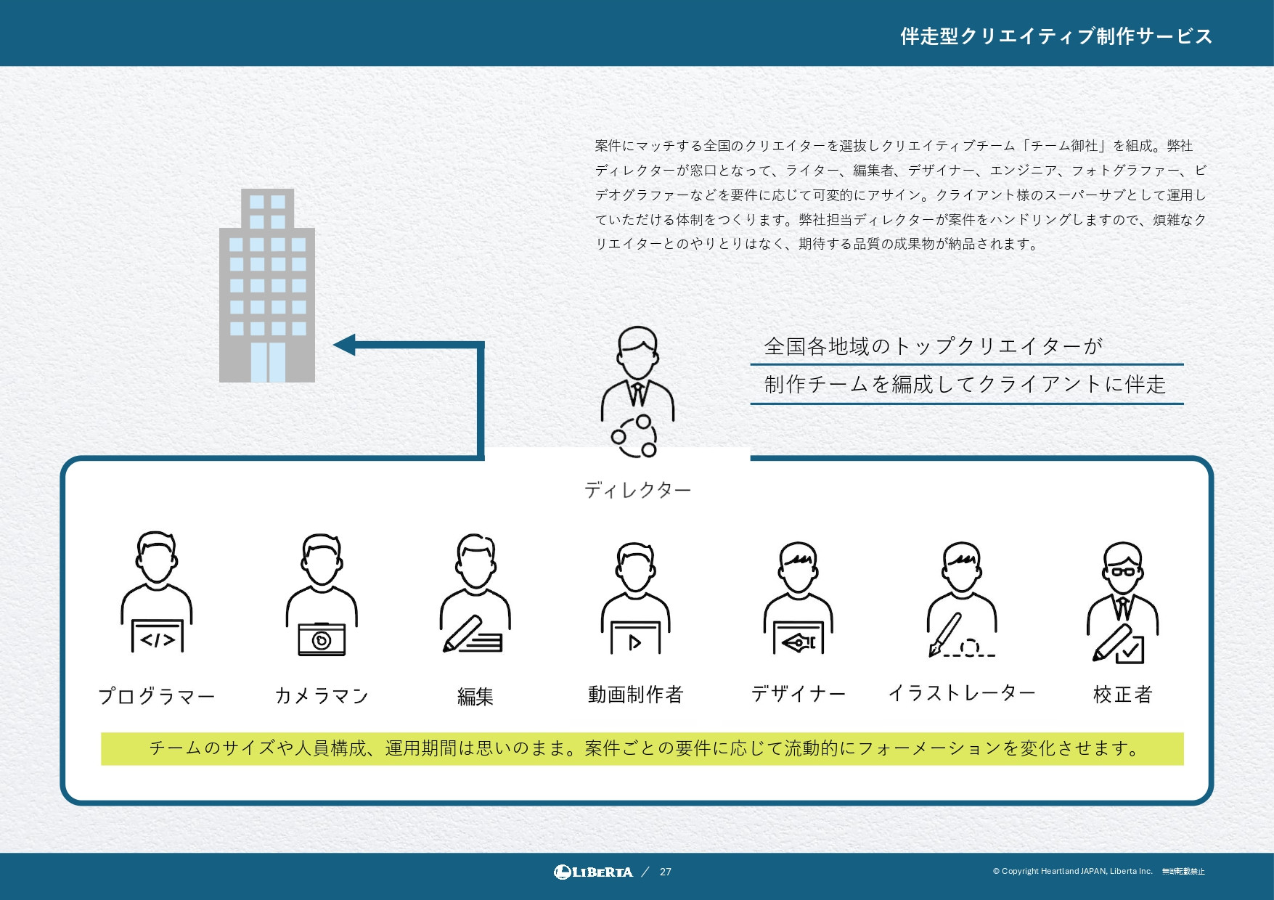Viewport: 1274px width, 900px height.
Task: Click the プログラマー label text
Action: coord(155,695)
